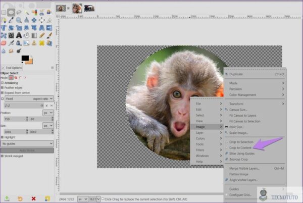The height and width of the screenshot is (203, 303).
Task: Open the Image menu in context menu
Action: pyautogui.click(x=207, y=127)
